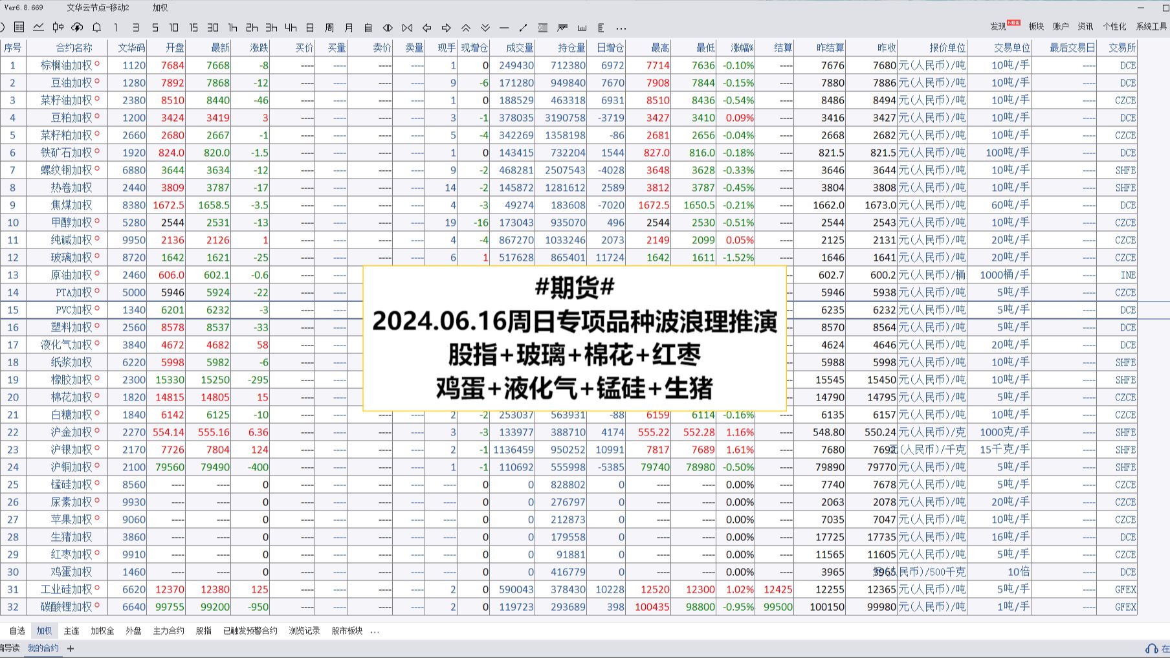The height and width of the screenshot is (658, 1170).
Task: Select the 3-minute period button
Action: point(135,27)
